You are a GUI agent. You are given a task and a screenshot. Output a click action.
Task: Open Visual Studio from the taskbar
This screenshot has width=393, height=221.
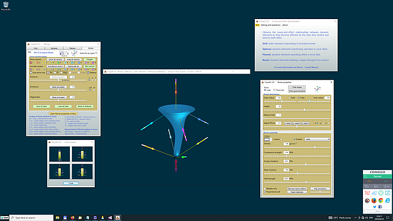pyautogui.click(x=110, y=218)
